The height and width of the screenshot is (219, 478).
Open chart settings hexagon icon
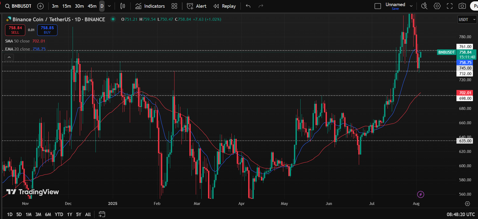437,6
